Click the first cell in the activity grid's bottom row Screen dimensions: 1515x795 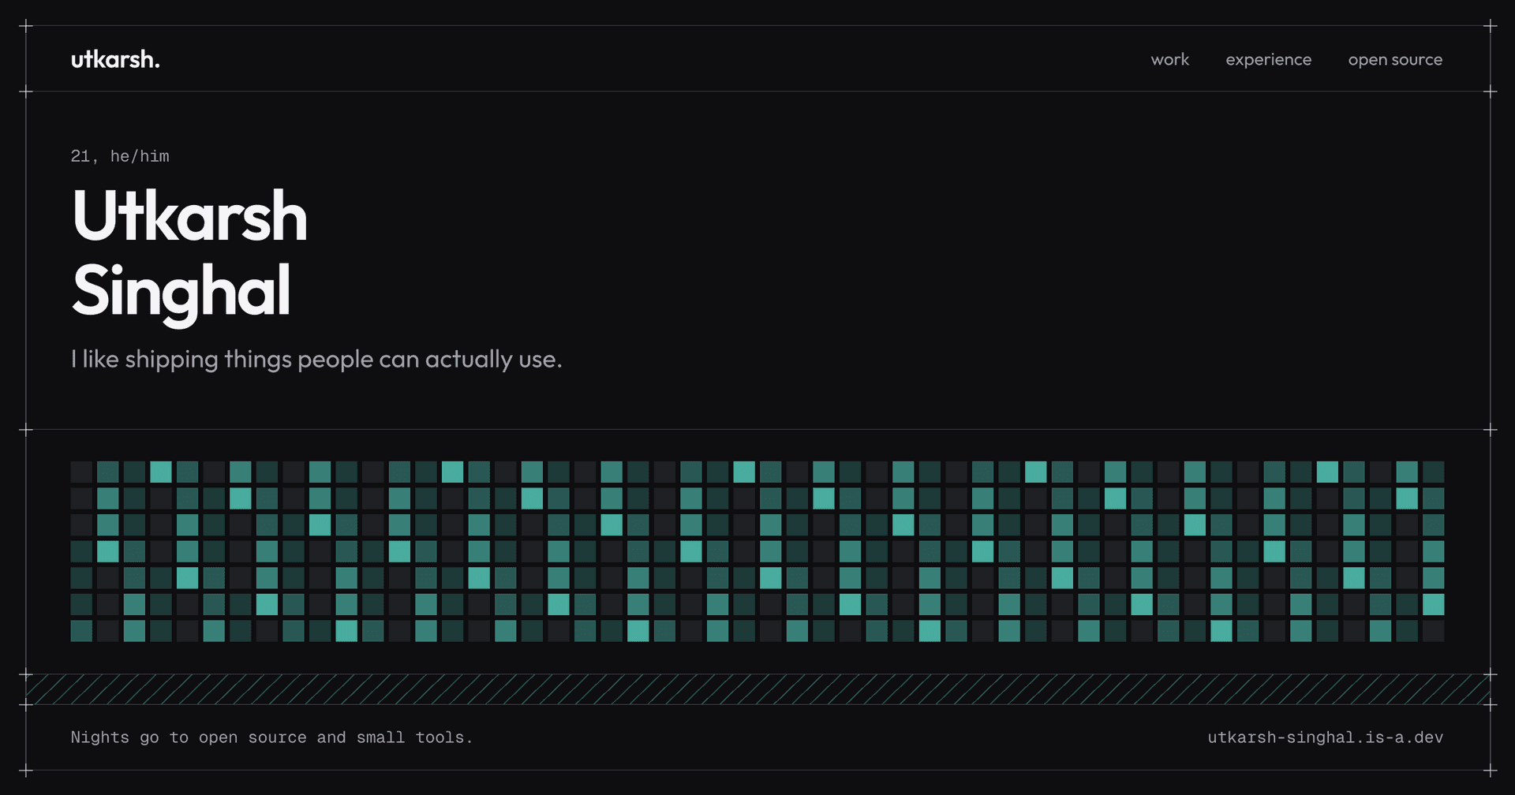[x=81, y=631]
